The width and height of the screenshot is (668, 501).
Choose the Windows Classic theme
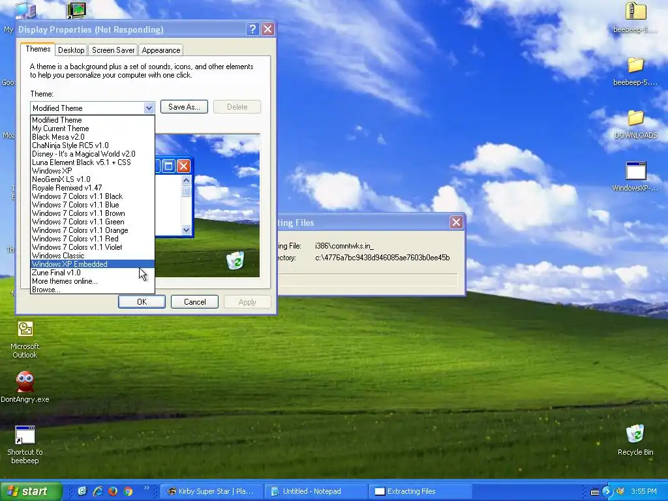tap(93, 256)
